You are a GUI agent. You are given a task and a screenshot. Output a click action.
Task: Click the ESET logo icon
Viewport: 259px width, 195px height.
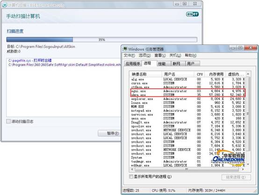[192, 14]
